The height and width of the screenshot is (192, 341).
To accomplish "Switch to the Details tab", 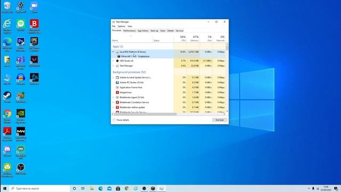I will coord(170,31).
